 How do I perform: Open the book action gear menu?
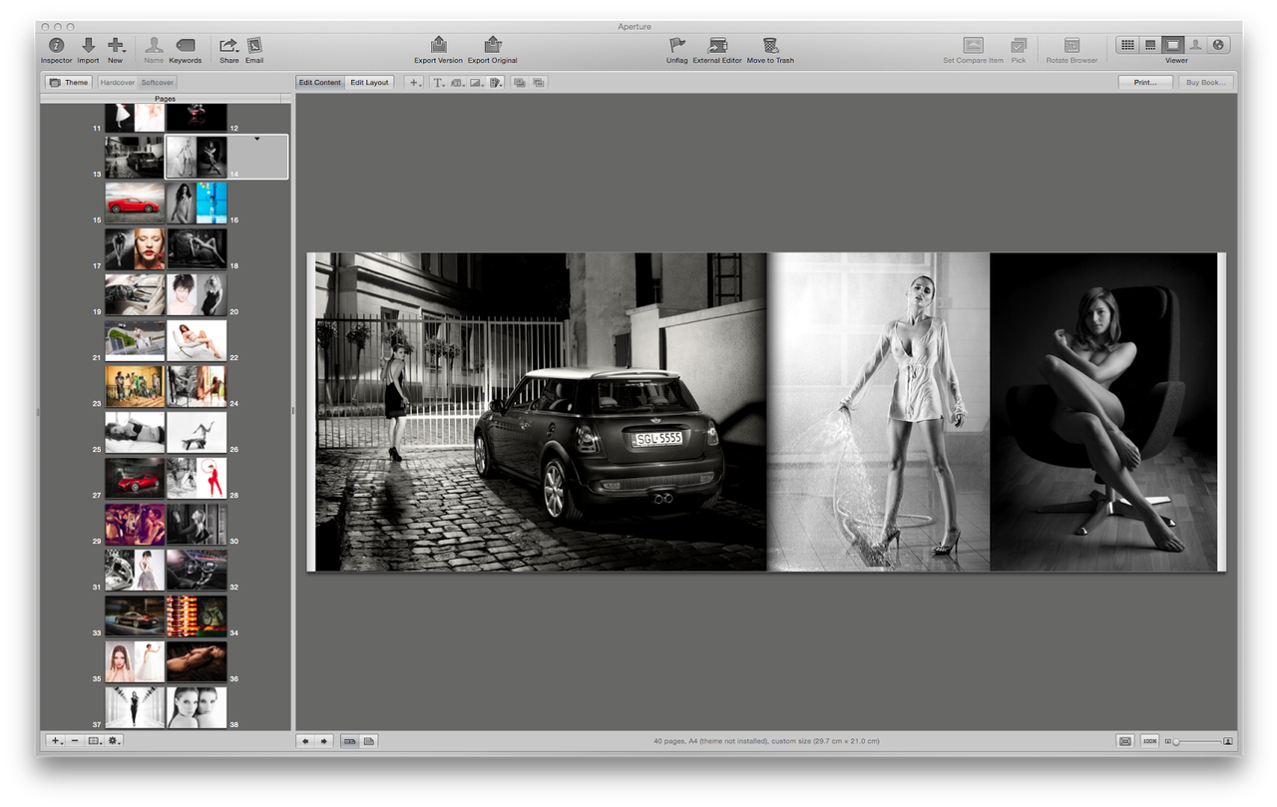point(114,741)
